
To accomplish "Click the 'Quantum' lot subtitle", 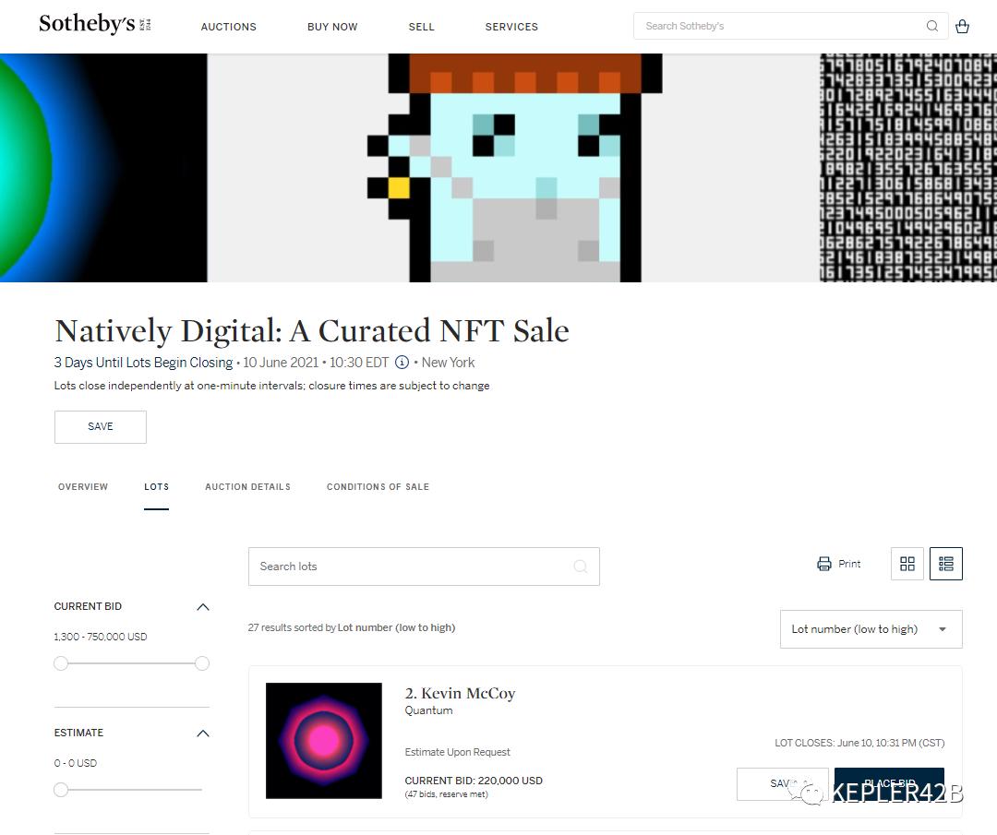I will pyautogui.click(x=428, y=710).
